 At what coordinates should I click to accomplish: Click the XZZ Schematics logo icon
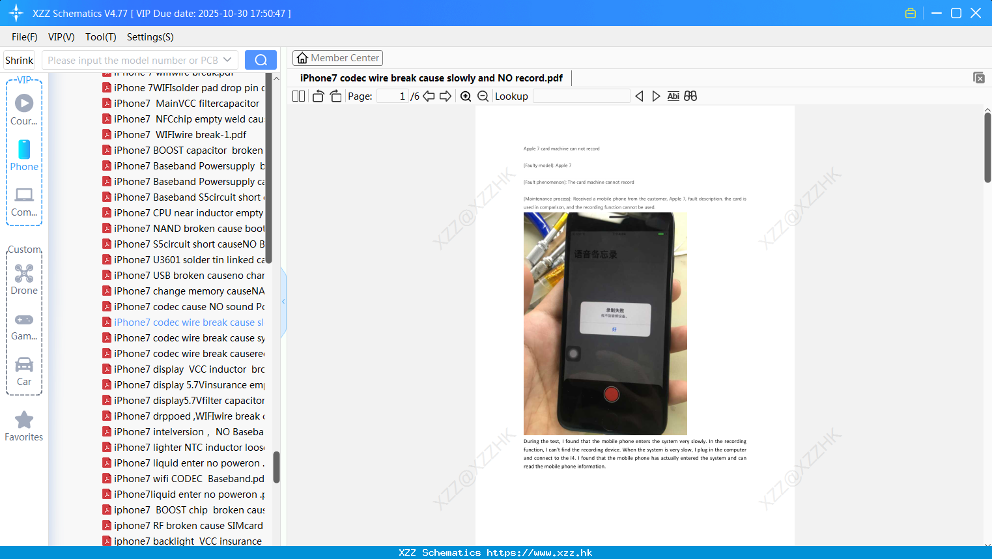tap(16, 13)
